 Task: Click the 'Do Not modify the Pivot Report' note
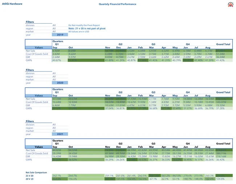(x=84, y=25)
